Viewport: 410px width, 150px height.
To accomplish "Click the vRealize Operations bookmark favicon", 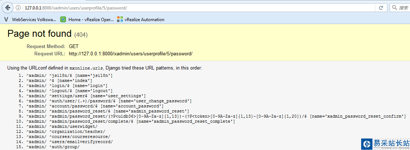I will [x=63, y=19].
